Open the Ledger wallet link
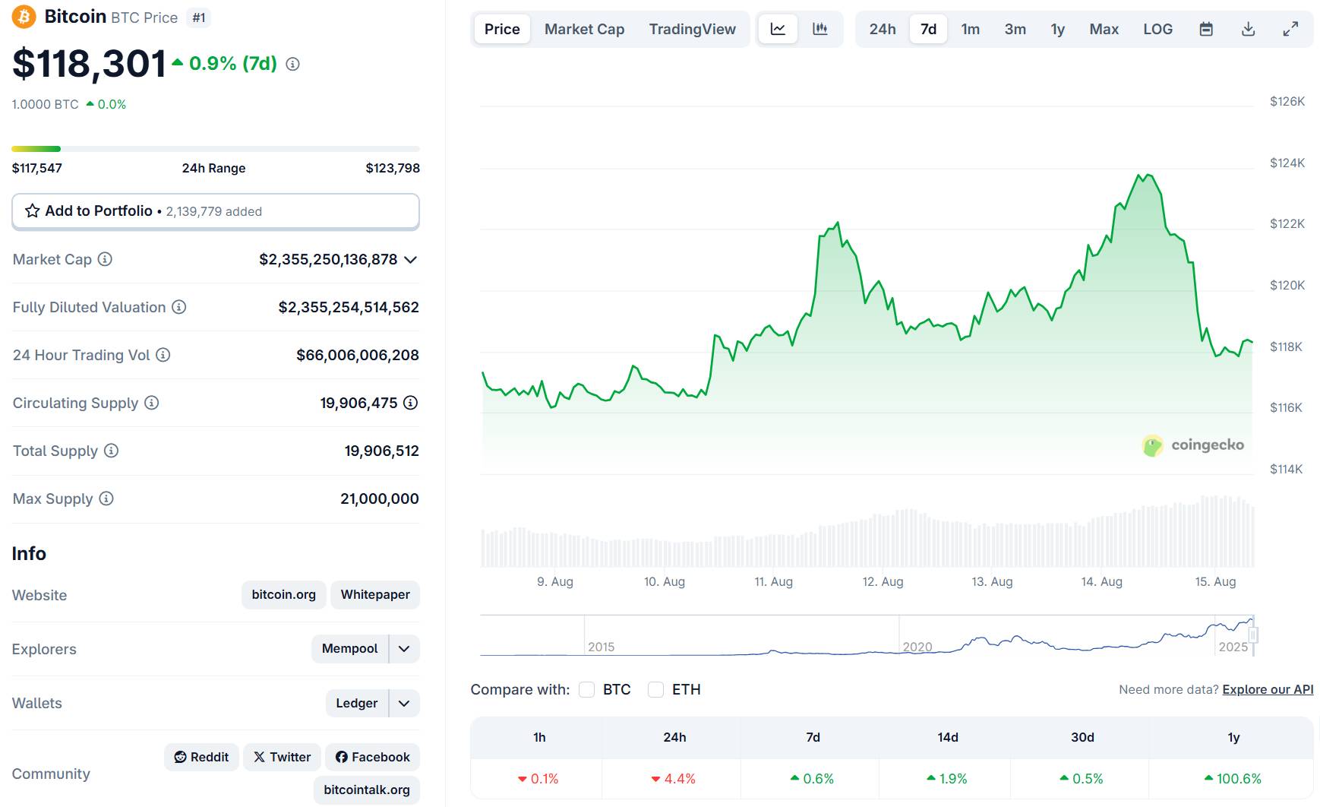The image size is (1320, 807). 356,703
